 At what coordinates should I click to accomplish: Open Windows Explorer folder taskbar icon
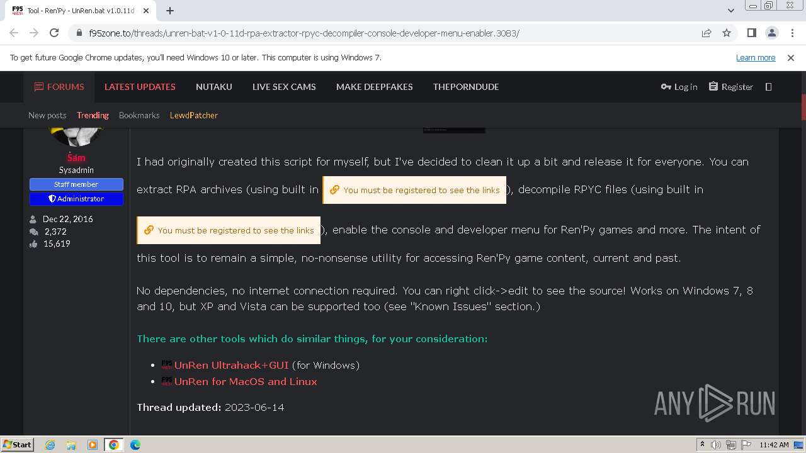[71, 445]
